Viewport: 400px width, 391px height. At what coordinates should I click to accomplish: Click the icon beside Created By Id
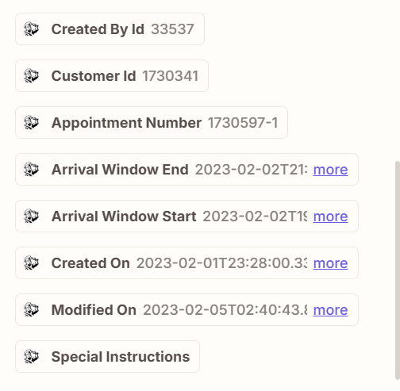[31, 29]
